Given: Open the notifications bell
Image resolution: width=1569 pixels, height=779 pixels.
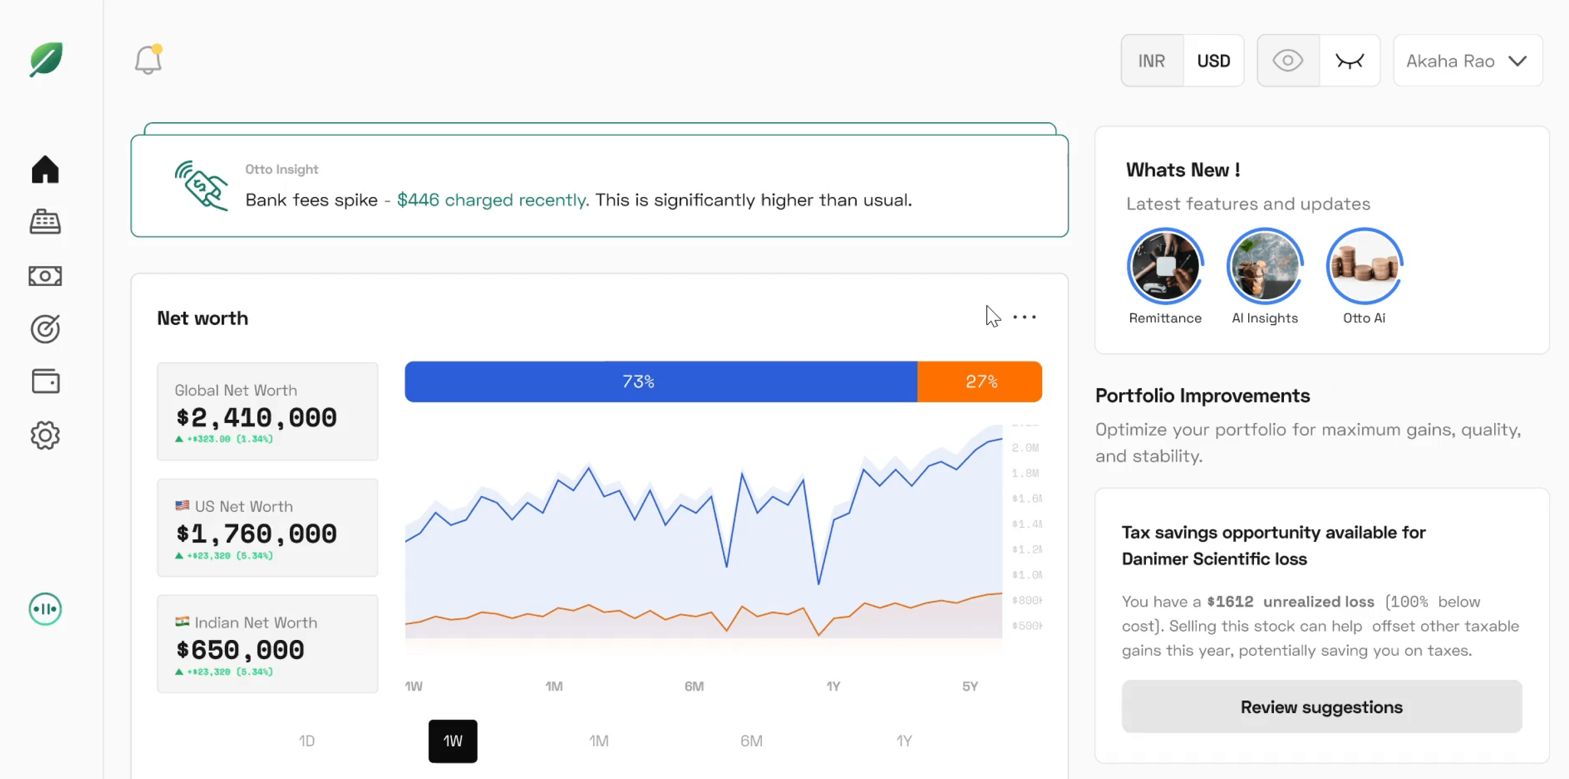Looking at the screenshot, I should coord(148,60).
